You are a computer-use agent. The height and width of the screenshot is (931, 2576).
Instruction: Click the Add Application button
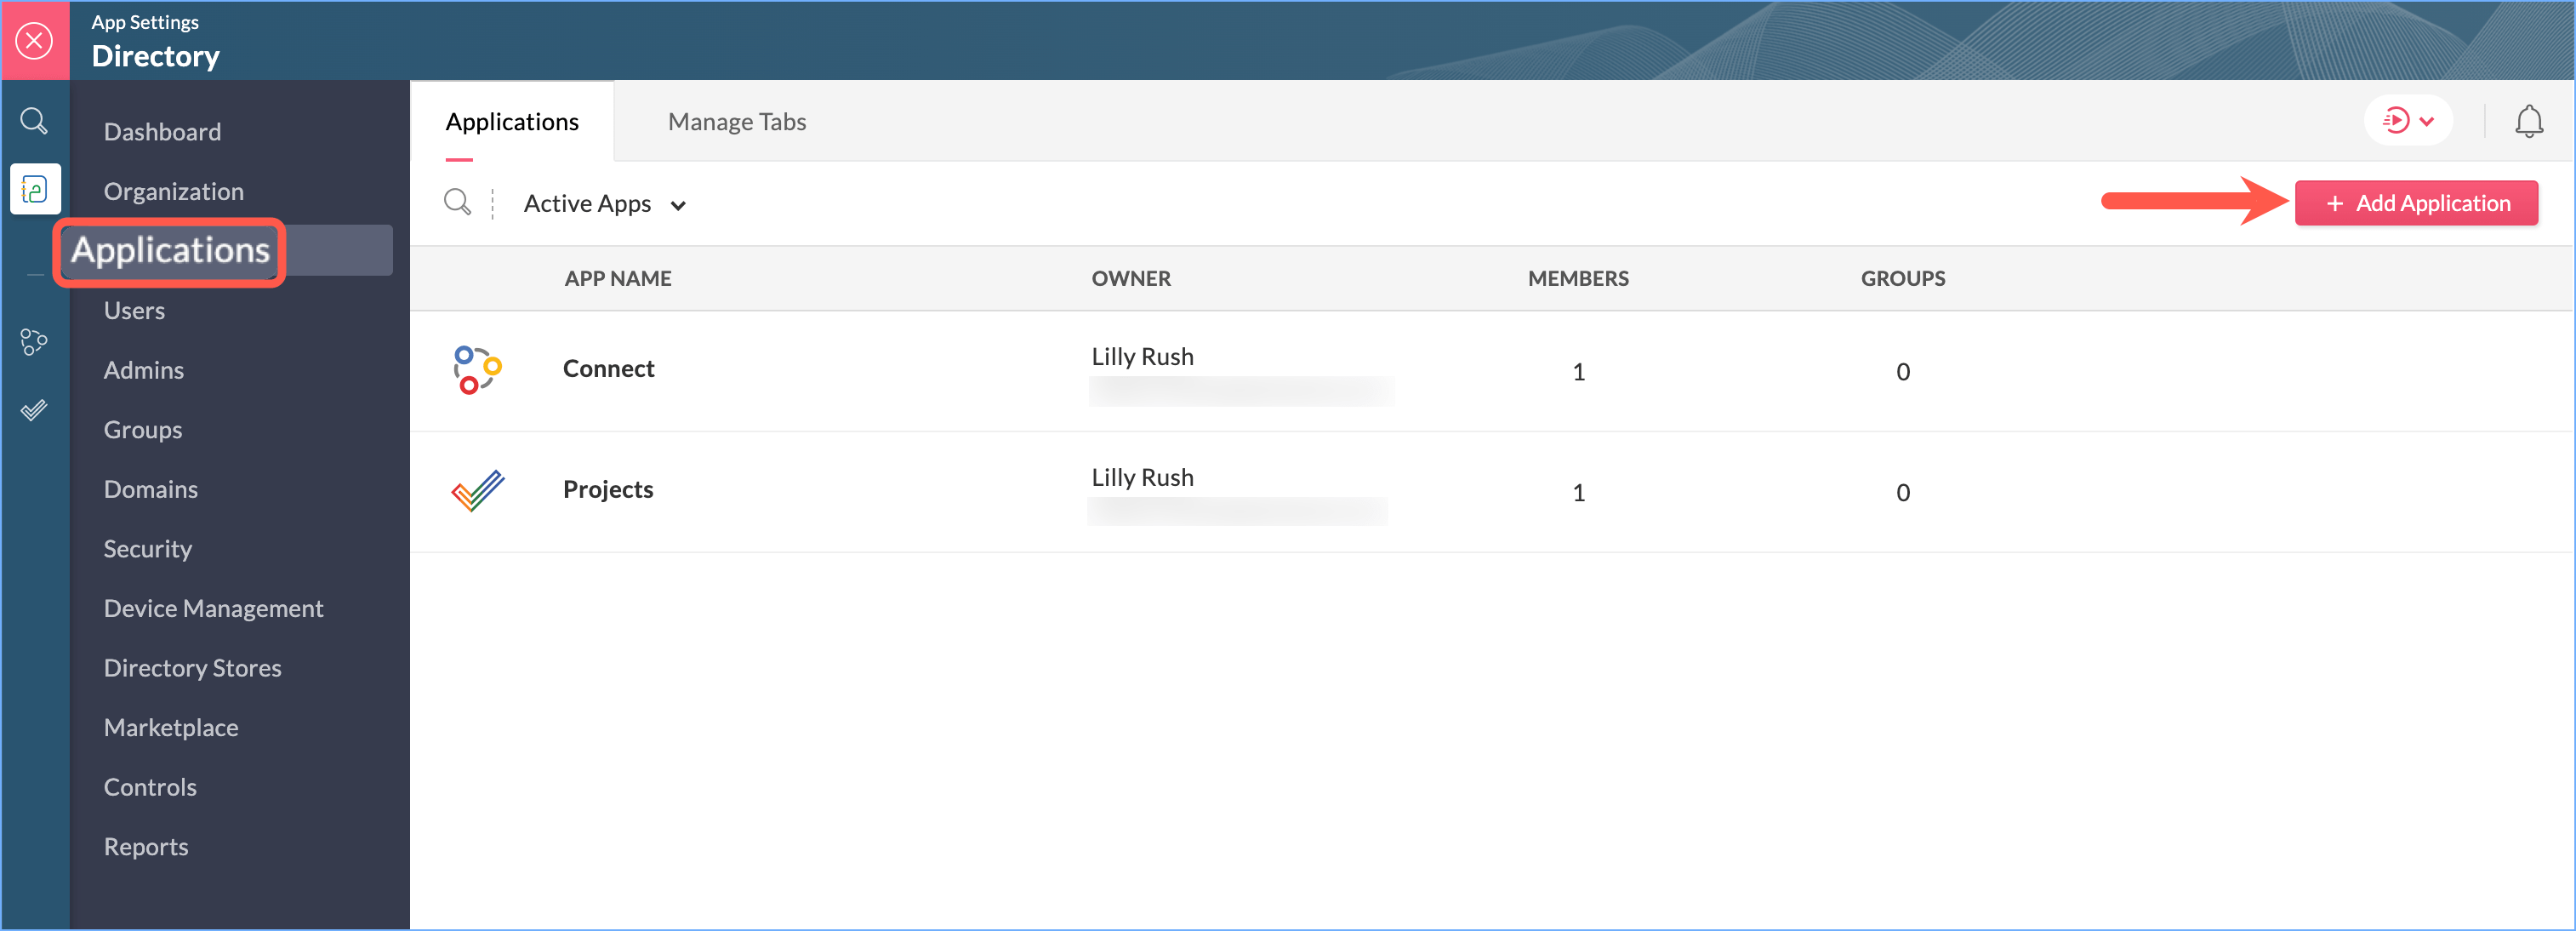tap(2415, 203)
